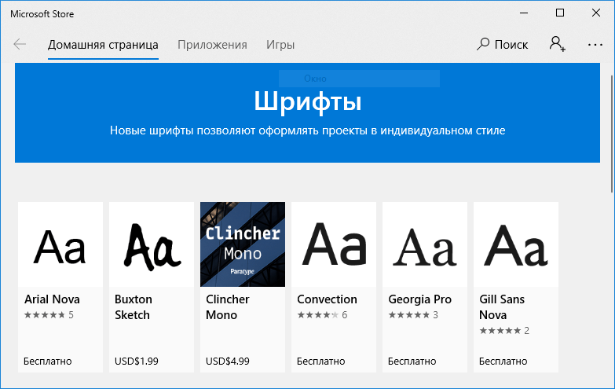Click Бесплатно under Convection
Image resolution: width=615 pixels, height=389 pixels.
click(320, 361)
